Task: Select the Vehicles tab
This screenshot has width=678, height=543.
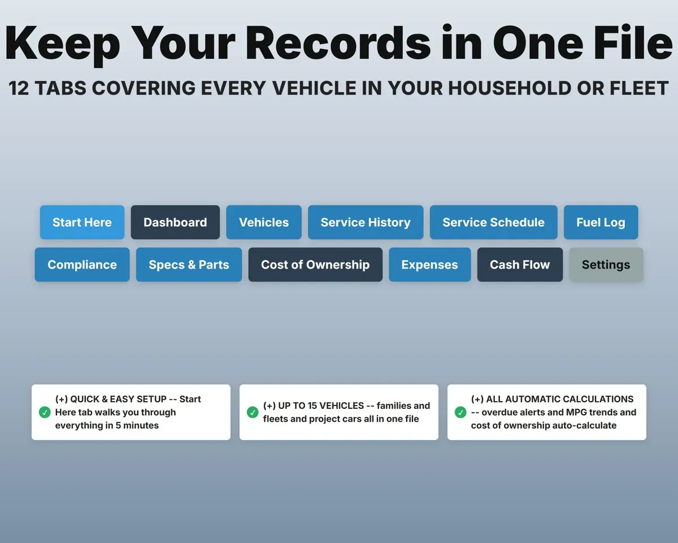Action: click(x=264, y=222)
